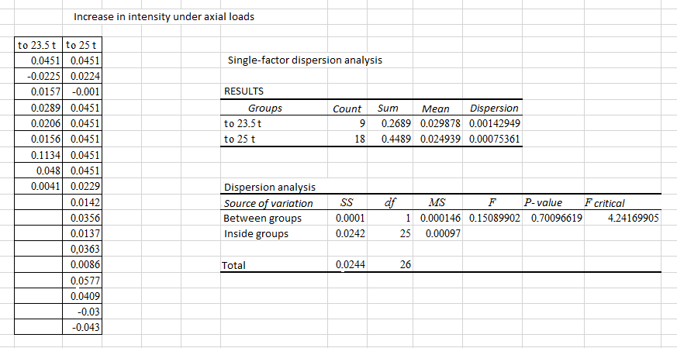
Task: Select the SS value 0.0242
Action: [x=351, y=233]
